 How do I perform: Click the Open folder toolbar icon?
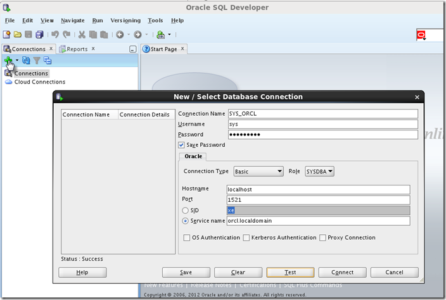coord(18,34)
